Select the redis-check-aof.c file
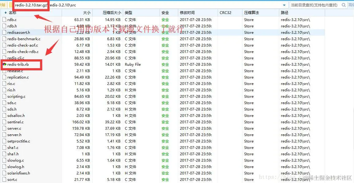 pos(23,45)
